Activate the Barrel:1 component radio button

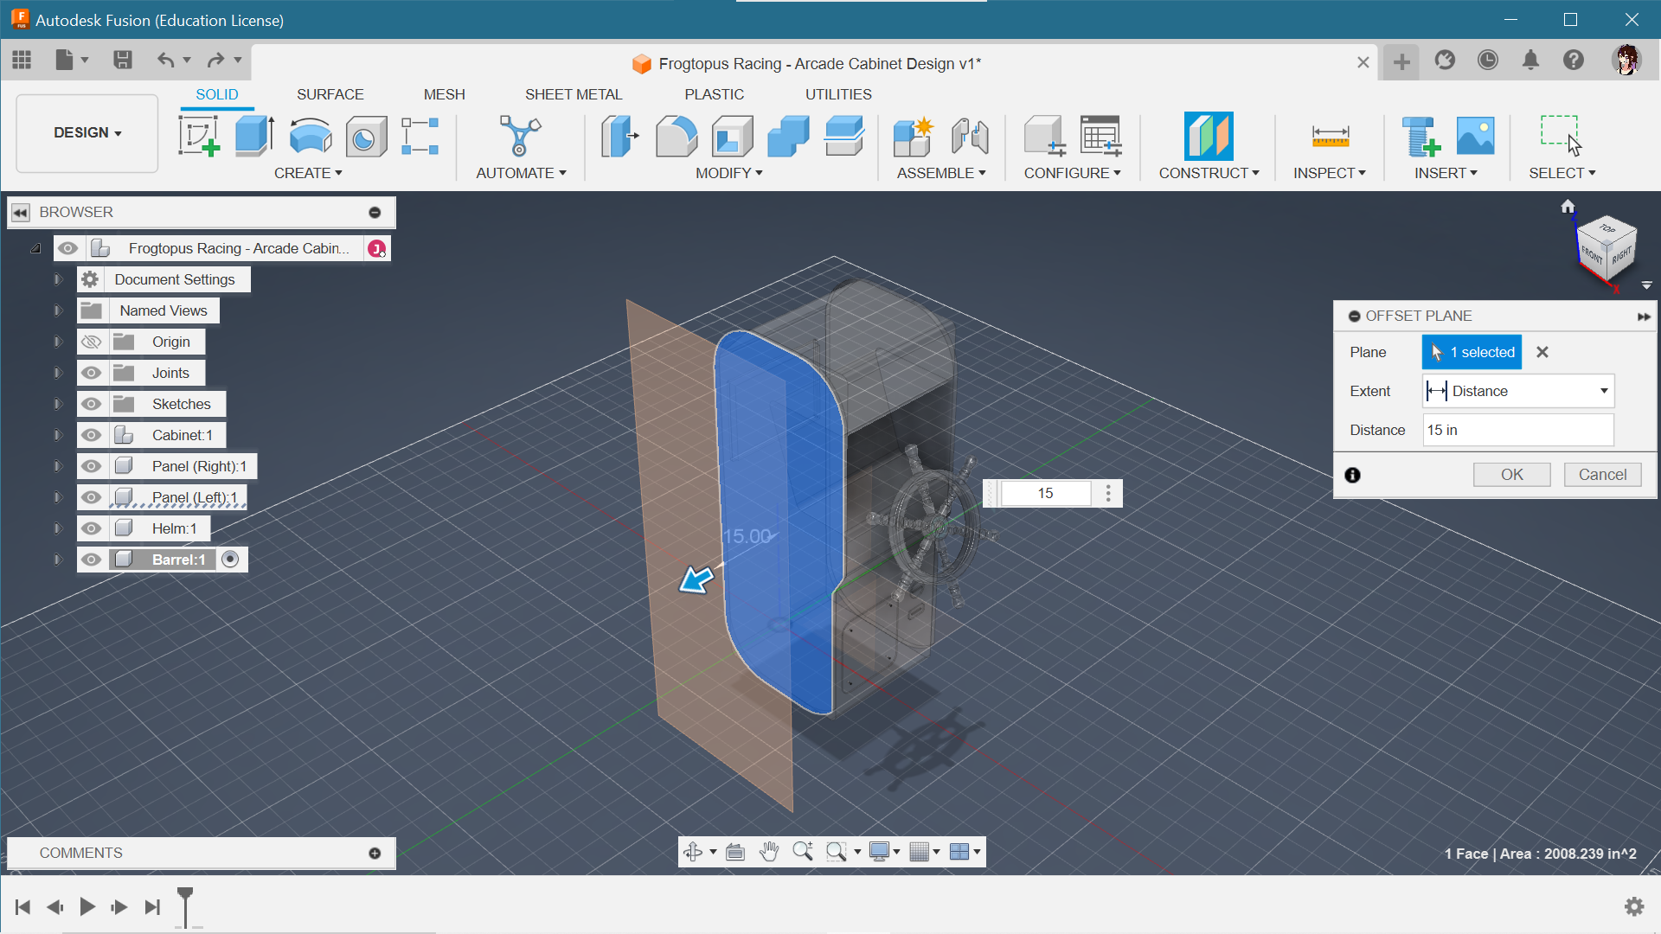(230, 560)
